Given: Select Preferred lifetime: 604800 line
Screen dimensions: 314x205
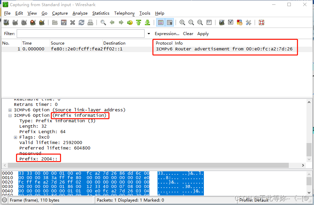Looking at the screenshot, I should 55,148.
